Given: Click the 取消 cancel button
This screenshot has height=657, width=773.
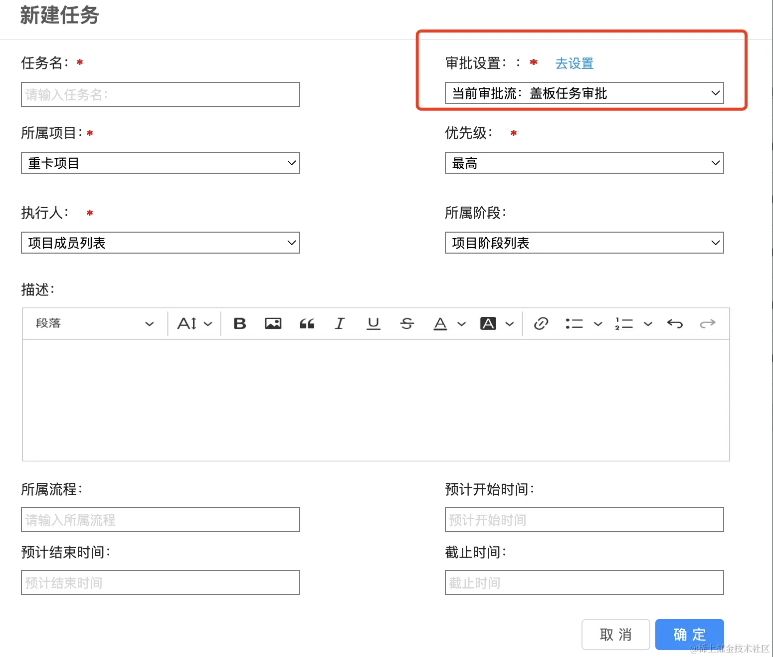Looking at the screenshot, I should pyautogui.click(x=616, y=635).
